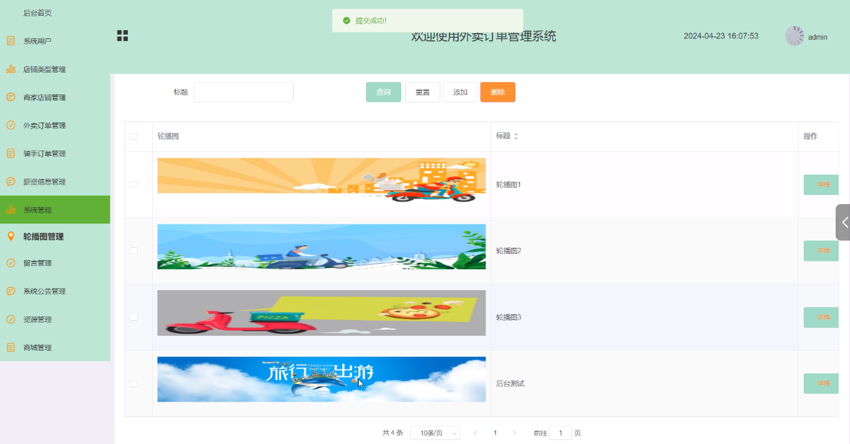
Task: Open the 10条/页 page size dropdown
Action: pyautogui.click(x=435, y=433)
